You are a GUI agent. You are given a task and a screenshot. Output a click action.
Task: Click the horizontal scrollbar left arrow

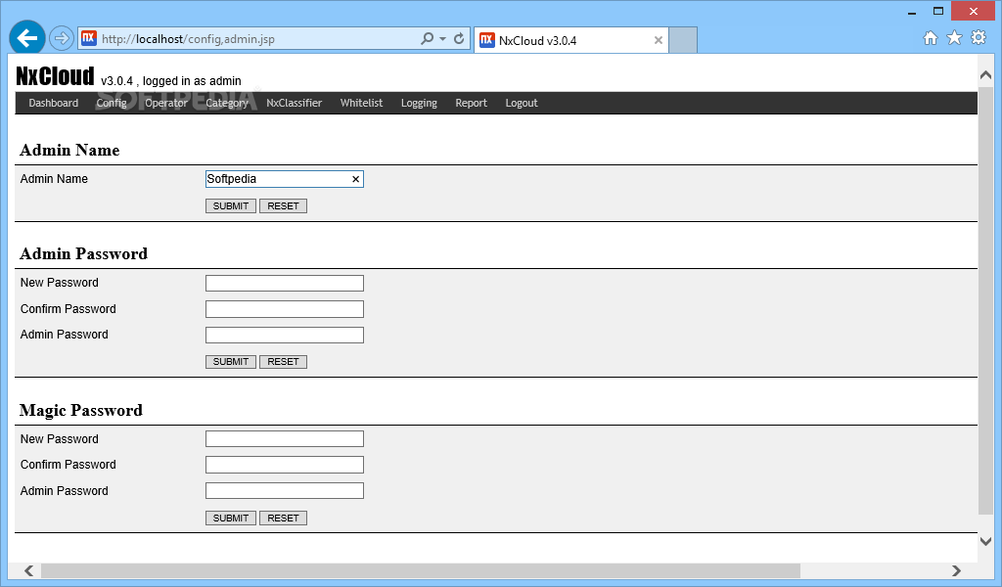click(28, 570)
